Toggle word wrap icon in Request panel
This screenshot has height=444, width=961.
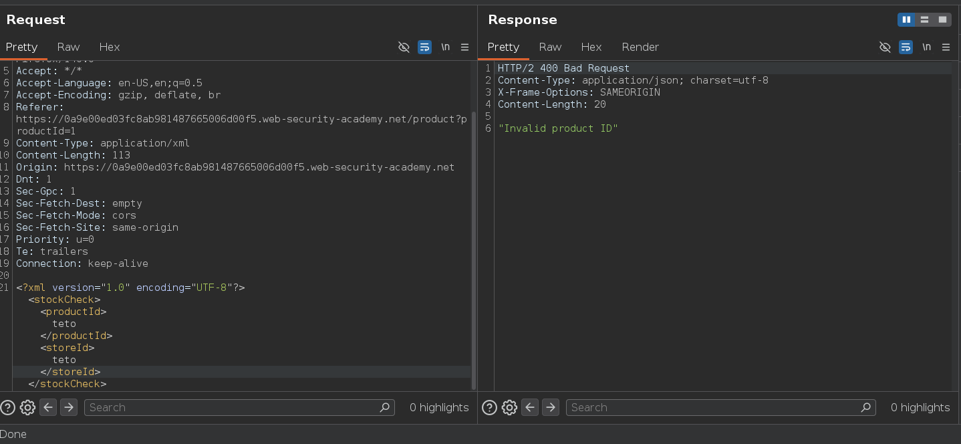click(x=424, y=47)
